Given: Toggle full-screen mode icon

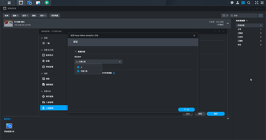Looking at the screenshot, I should point(256,3).
